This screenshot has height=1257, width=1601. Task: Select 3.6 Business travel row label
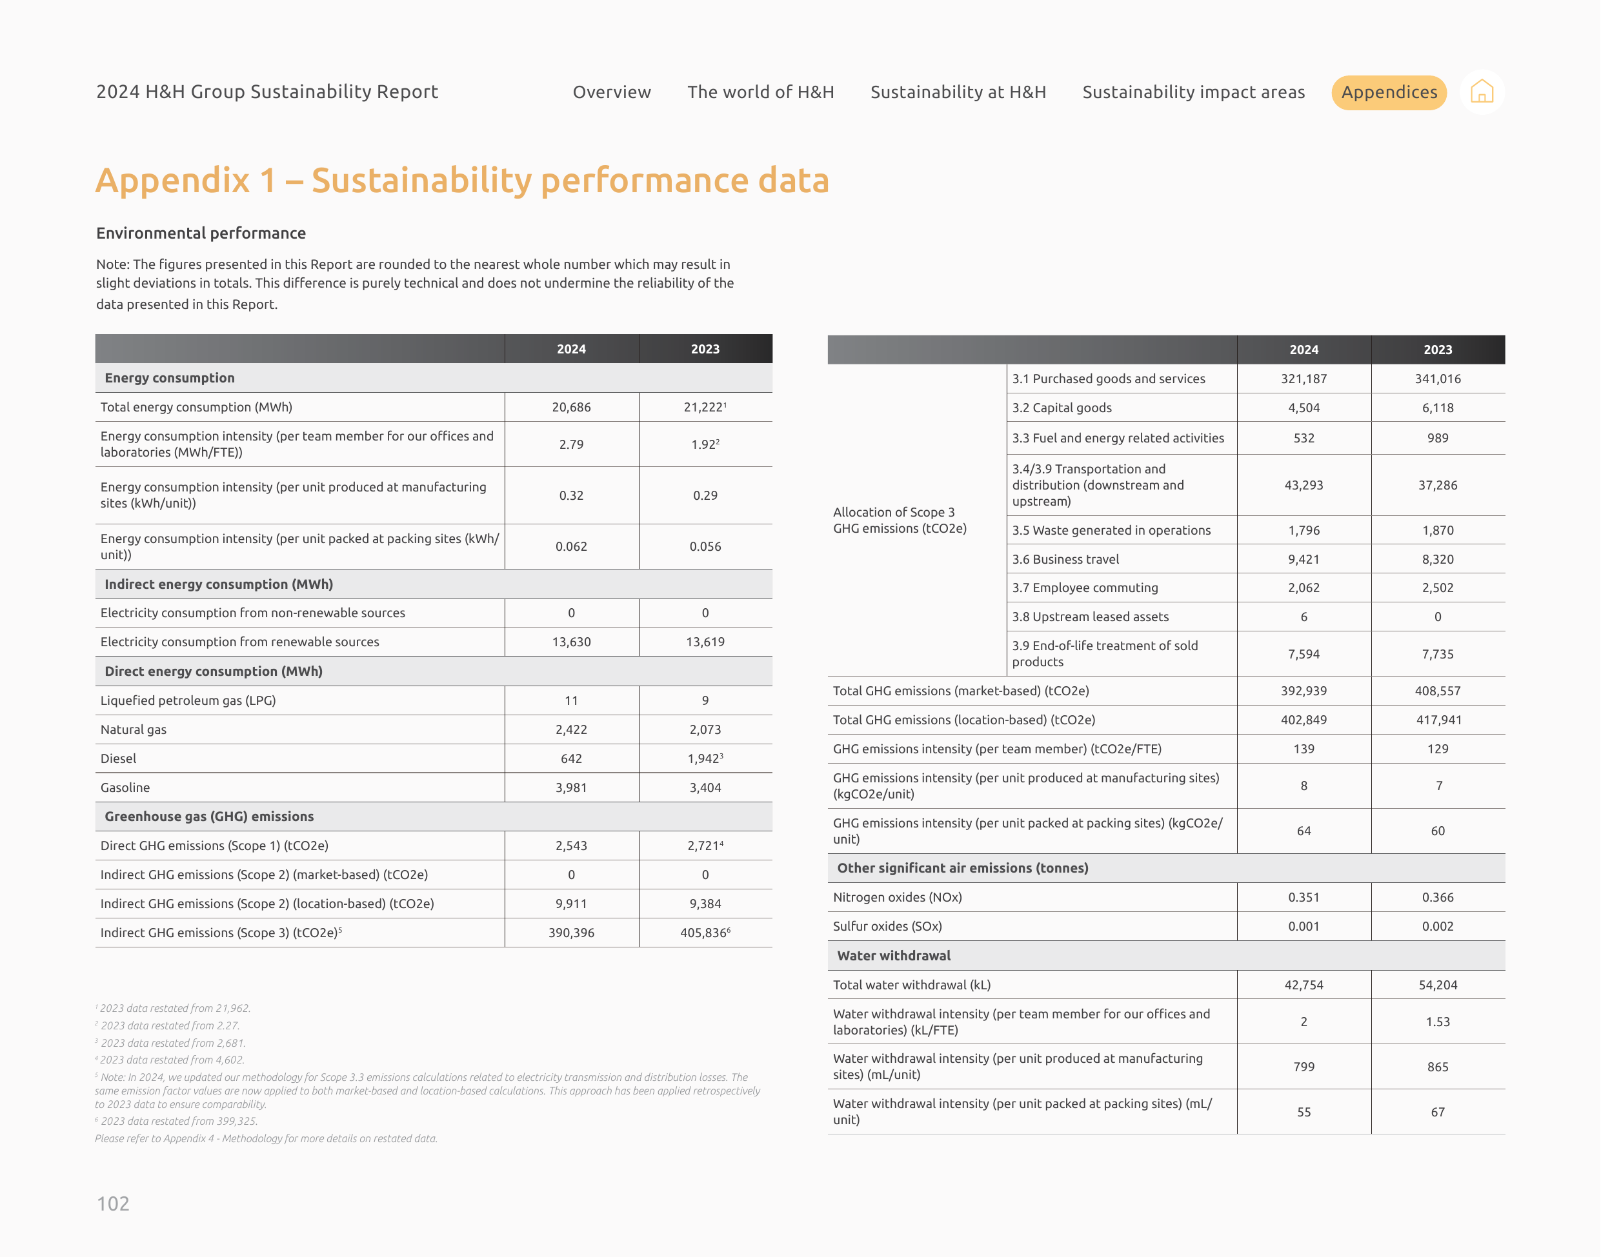point(1065,559)
